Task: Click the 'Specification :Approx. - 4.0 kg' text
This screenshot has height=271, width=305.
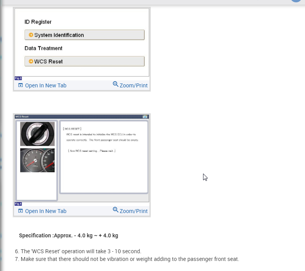Action: [69, 235]
